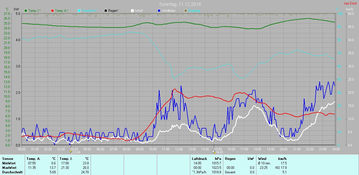
Task: Click the pressure minimum value 1015.7
Action: tap(216, 163)
